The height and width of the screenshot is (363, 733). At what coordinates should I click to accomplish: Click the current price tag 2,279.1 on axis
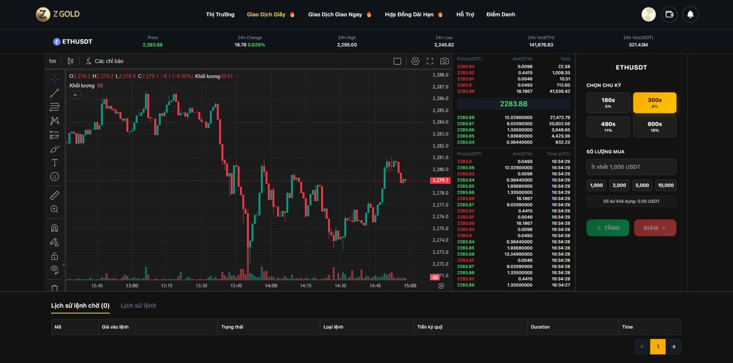(x=440, y=180)
